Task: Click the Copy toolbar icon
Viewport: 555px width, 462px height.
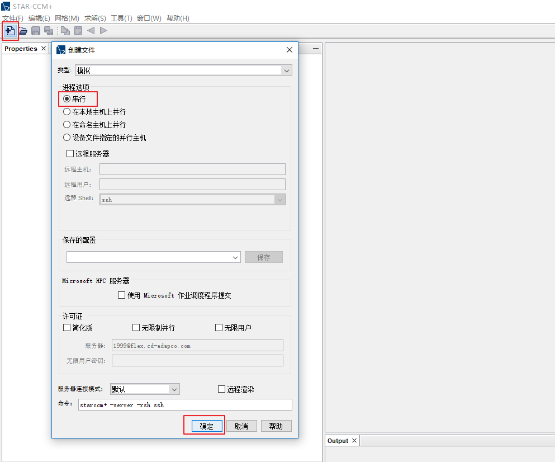Action: 64,31
